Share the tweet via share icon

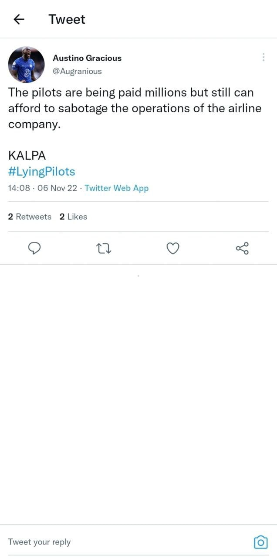point(242,248)
